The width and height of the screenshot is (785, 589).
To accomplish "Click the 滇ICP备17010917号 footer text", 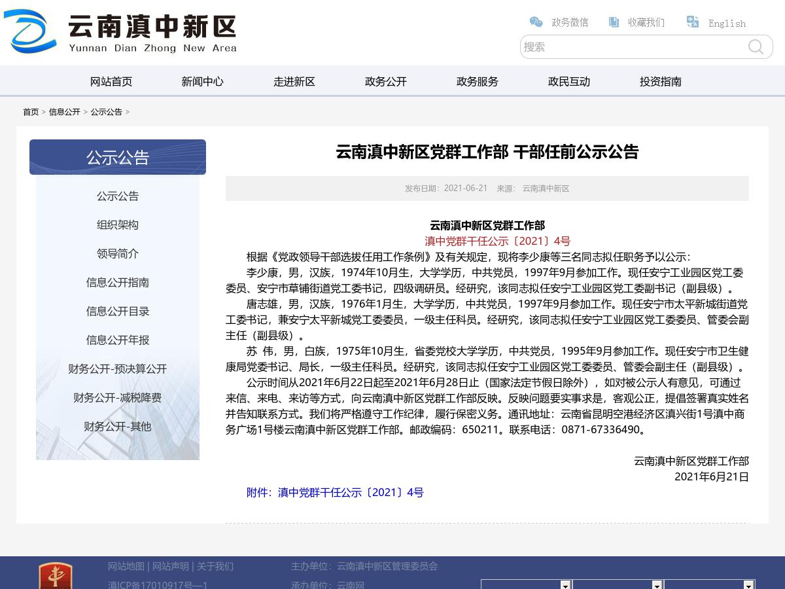I will 158,584.
